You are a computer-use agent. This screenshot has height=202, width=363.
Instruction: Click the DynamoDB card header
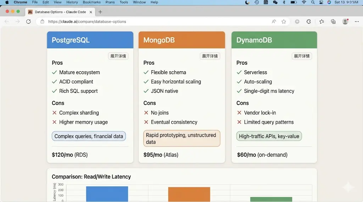pos(274,40)
